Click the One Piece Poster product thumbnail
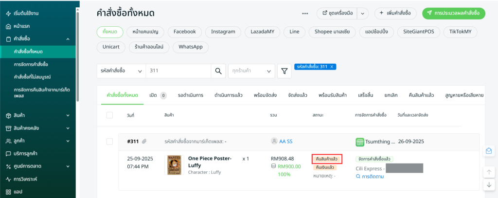The image size is (498, 198). pos(174,165)
